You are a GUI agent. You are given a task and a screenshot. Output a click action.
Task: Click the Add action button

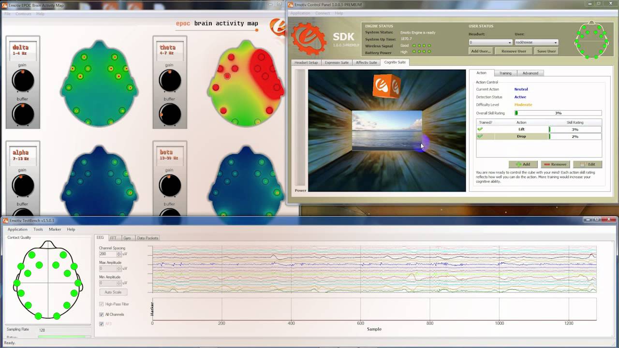tap(523, 164)
